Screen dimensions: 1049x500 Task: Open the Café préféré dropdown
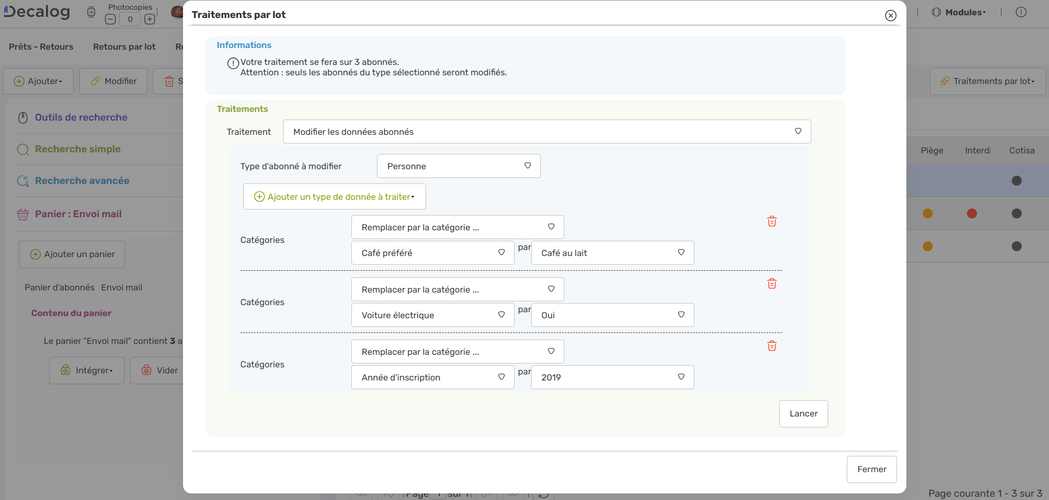point(433,253)
